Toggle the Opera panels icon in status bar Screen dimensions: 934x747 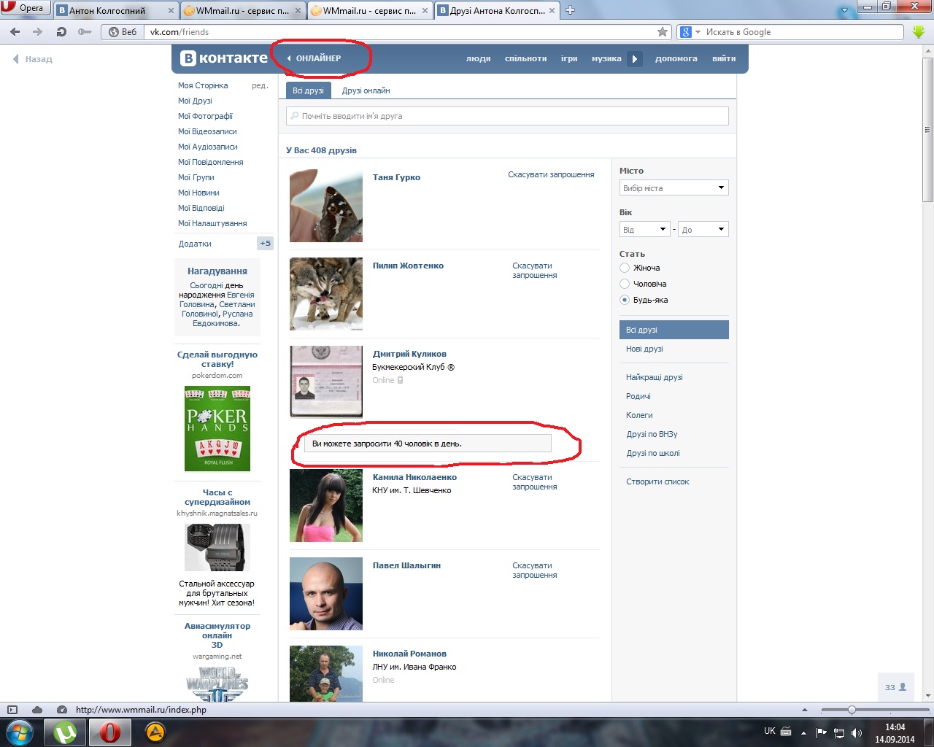click(12, 710)
